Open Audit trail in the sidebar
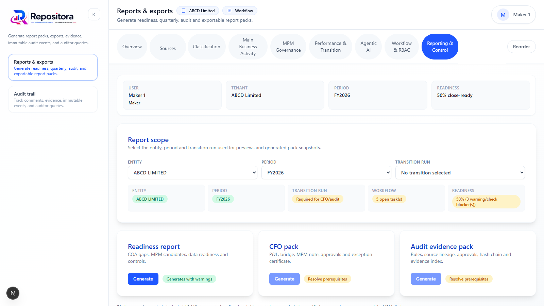Image resolution: width=544 pixels, height=306 pixels. (53, 99)
